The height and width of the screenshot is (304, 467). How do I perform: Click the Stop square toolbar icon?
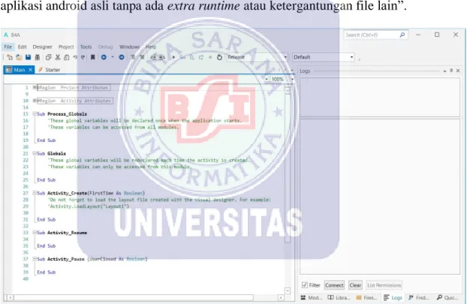point(210,57)
